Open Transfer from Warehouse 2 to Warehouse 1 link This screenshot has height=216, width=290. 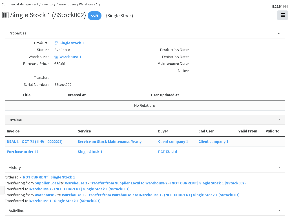124,195
